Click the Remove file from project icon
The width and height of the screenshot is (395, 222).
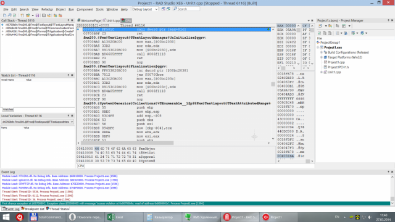pyautogui.click(x=60, y=15)
